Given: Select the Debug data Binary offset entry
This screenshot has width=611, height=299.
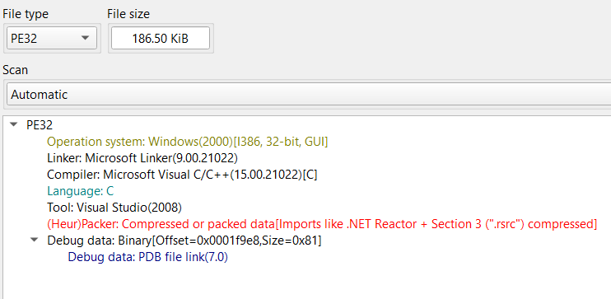Looking at the screenshot, I should point(184,241).
